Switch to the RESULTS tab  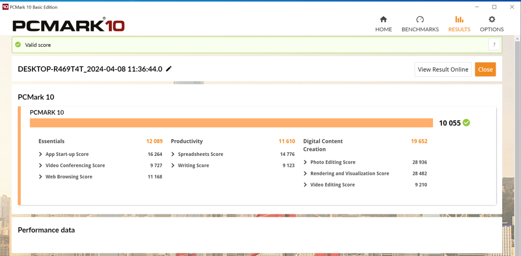[x=459, y=24]
